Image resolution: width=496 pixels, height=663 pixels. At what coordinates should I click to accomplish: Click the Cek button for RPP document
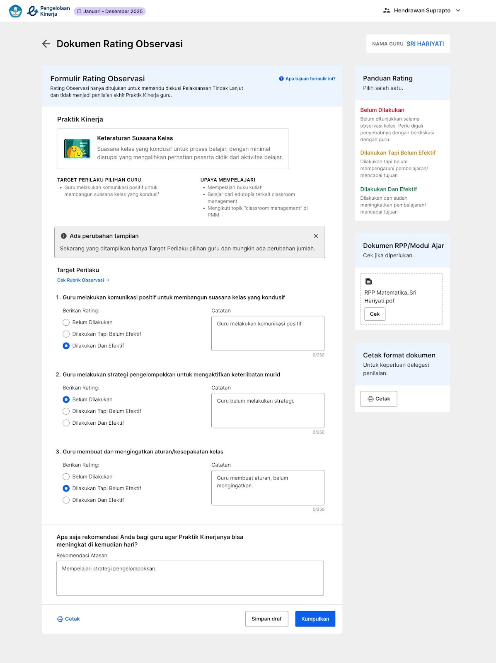pos(375,314)
